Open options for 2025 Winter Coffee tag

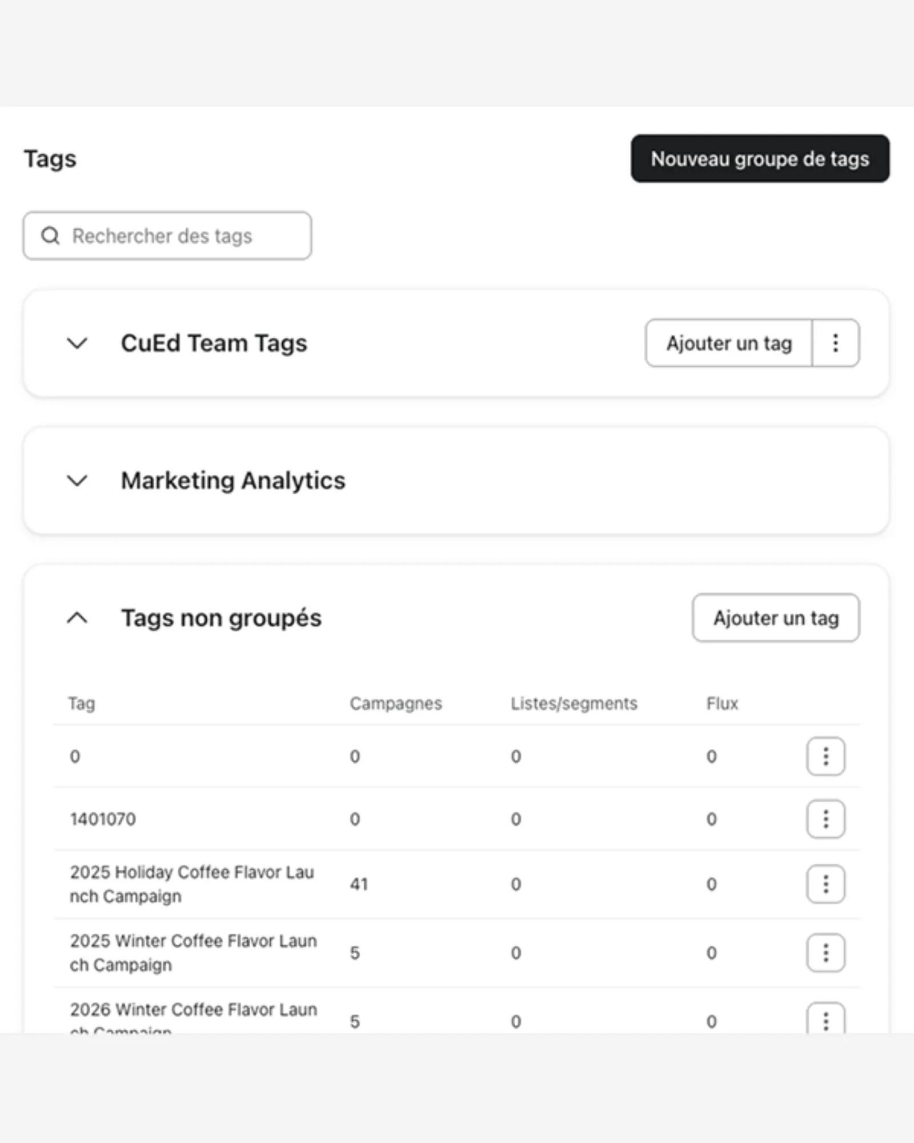pos(825,953)
